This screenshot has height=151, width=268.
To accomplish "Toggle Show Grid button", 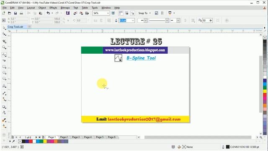I will coord(126,13).
